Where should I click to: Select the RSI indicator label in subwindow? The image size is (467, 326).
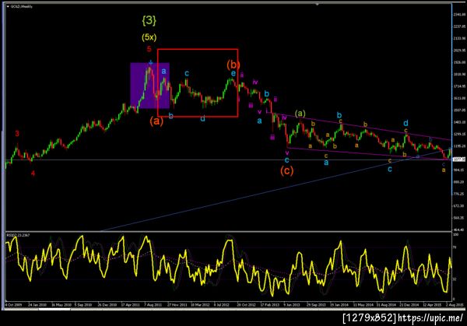[19, 235]
